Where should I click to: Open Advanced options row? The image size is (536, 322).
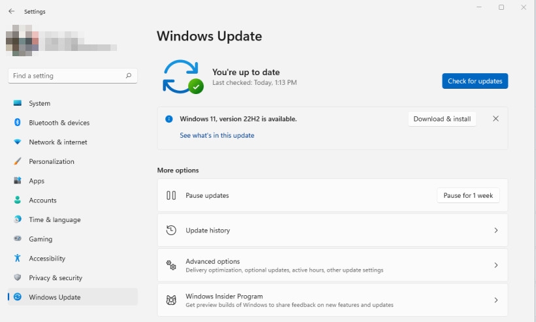[332, 265]
